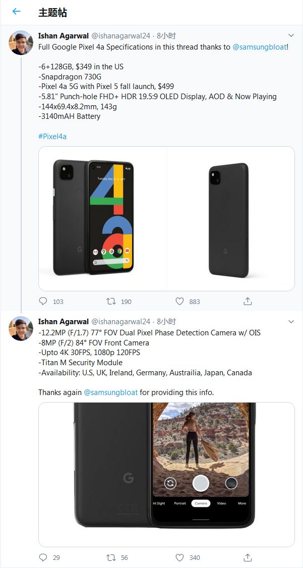Image resolution: width=303 pixels, height=568 pixels.
Task: View Ishan Agarwal's avatar on the second tweet
Action: (x=21, y=329)
